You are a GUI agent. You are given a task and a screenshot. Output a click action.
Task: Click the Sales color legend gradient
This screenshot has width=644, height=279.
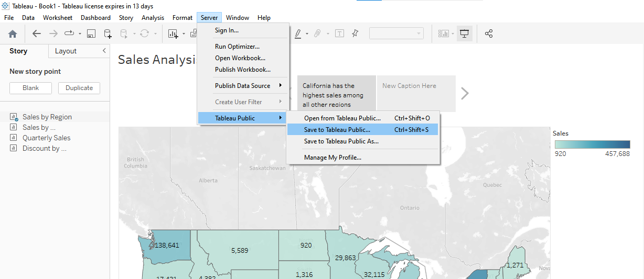593,144
